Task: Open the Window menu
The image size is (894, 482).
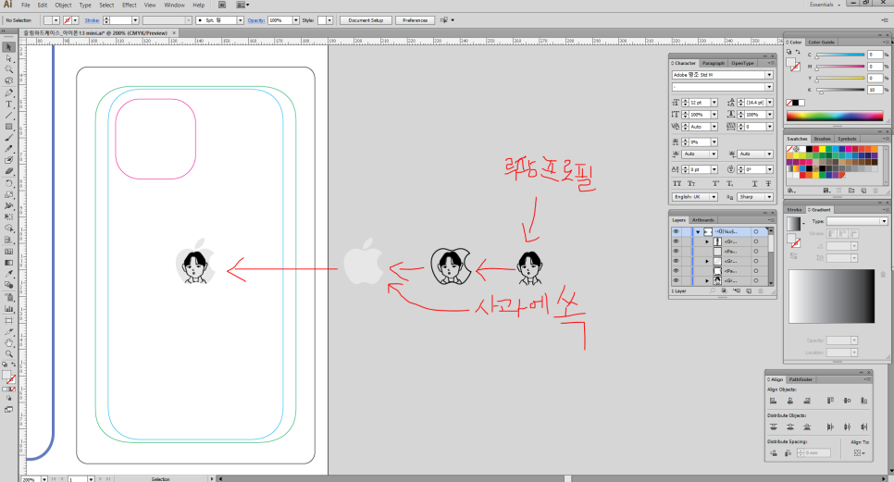Action: [175, 6]
